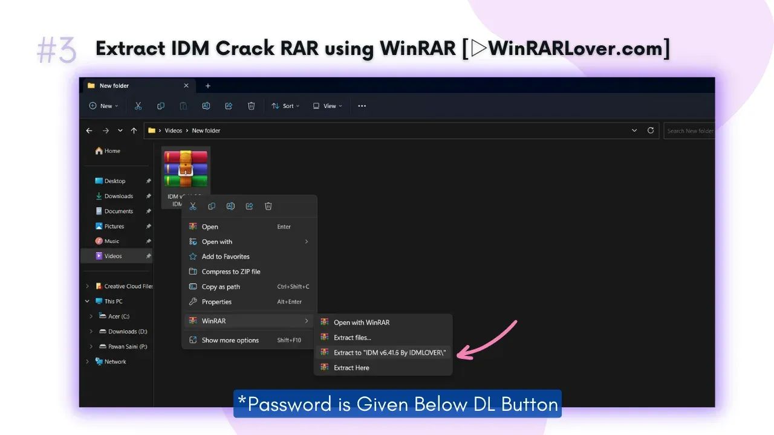
Task: Click the Search New folder field
Action: tap(689, 130)
